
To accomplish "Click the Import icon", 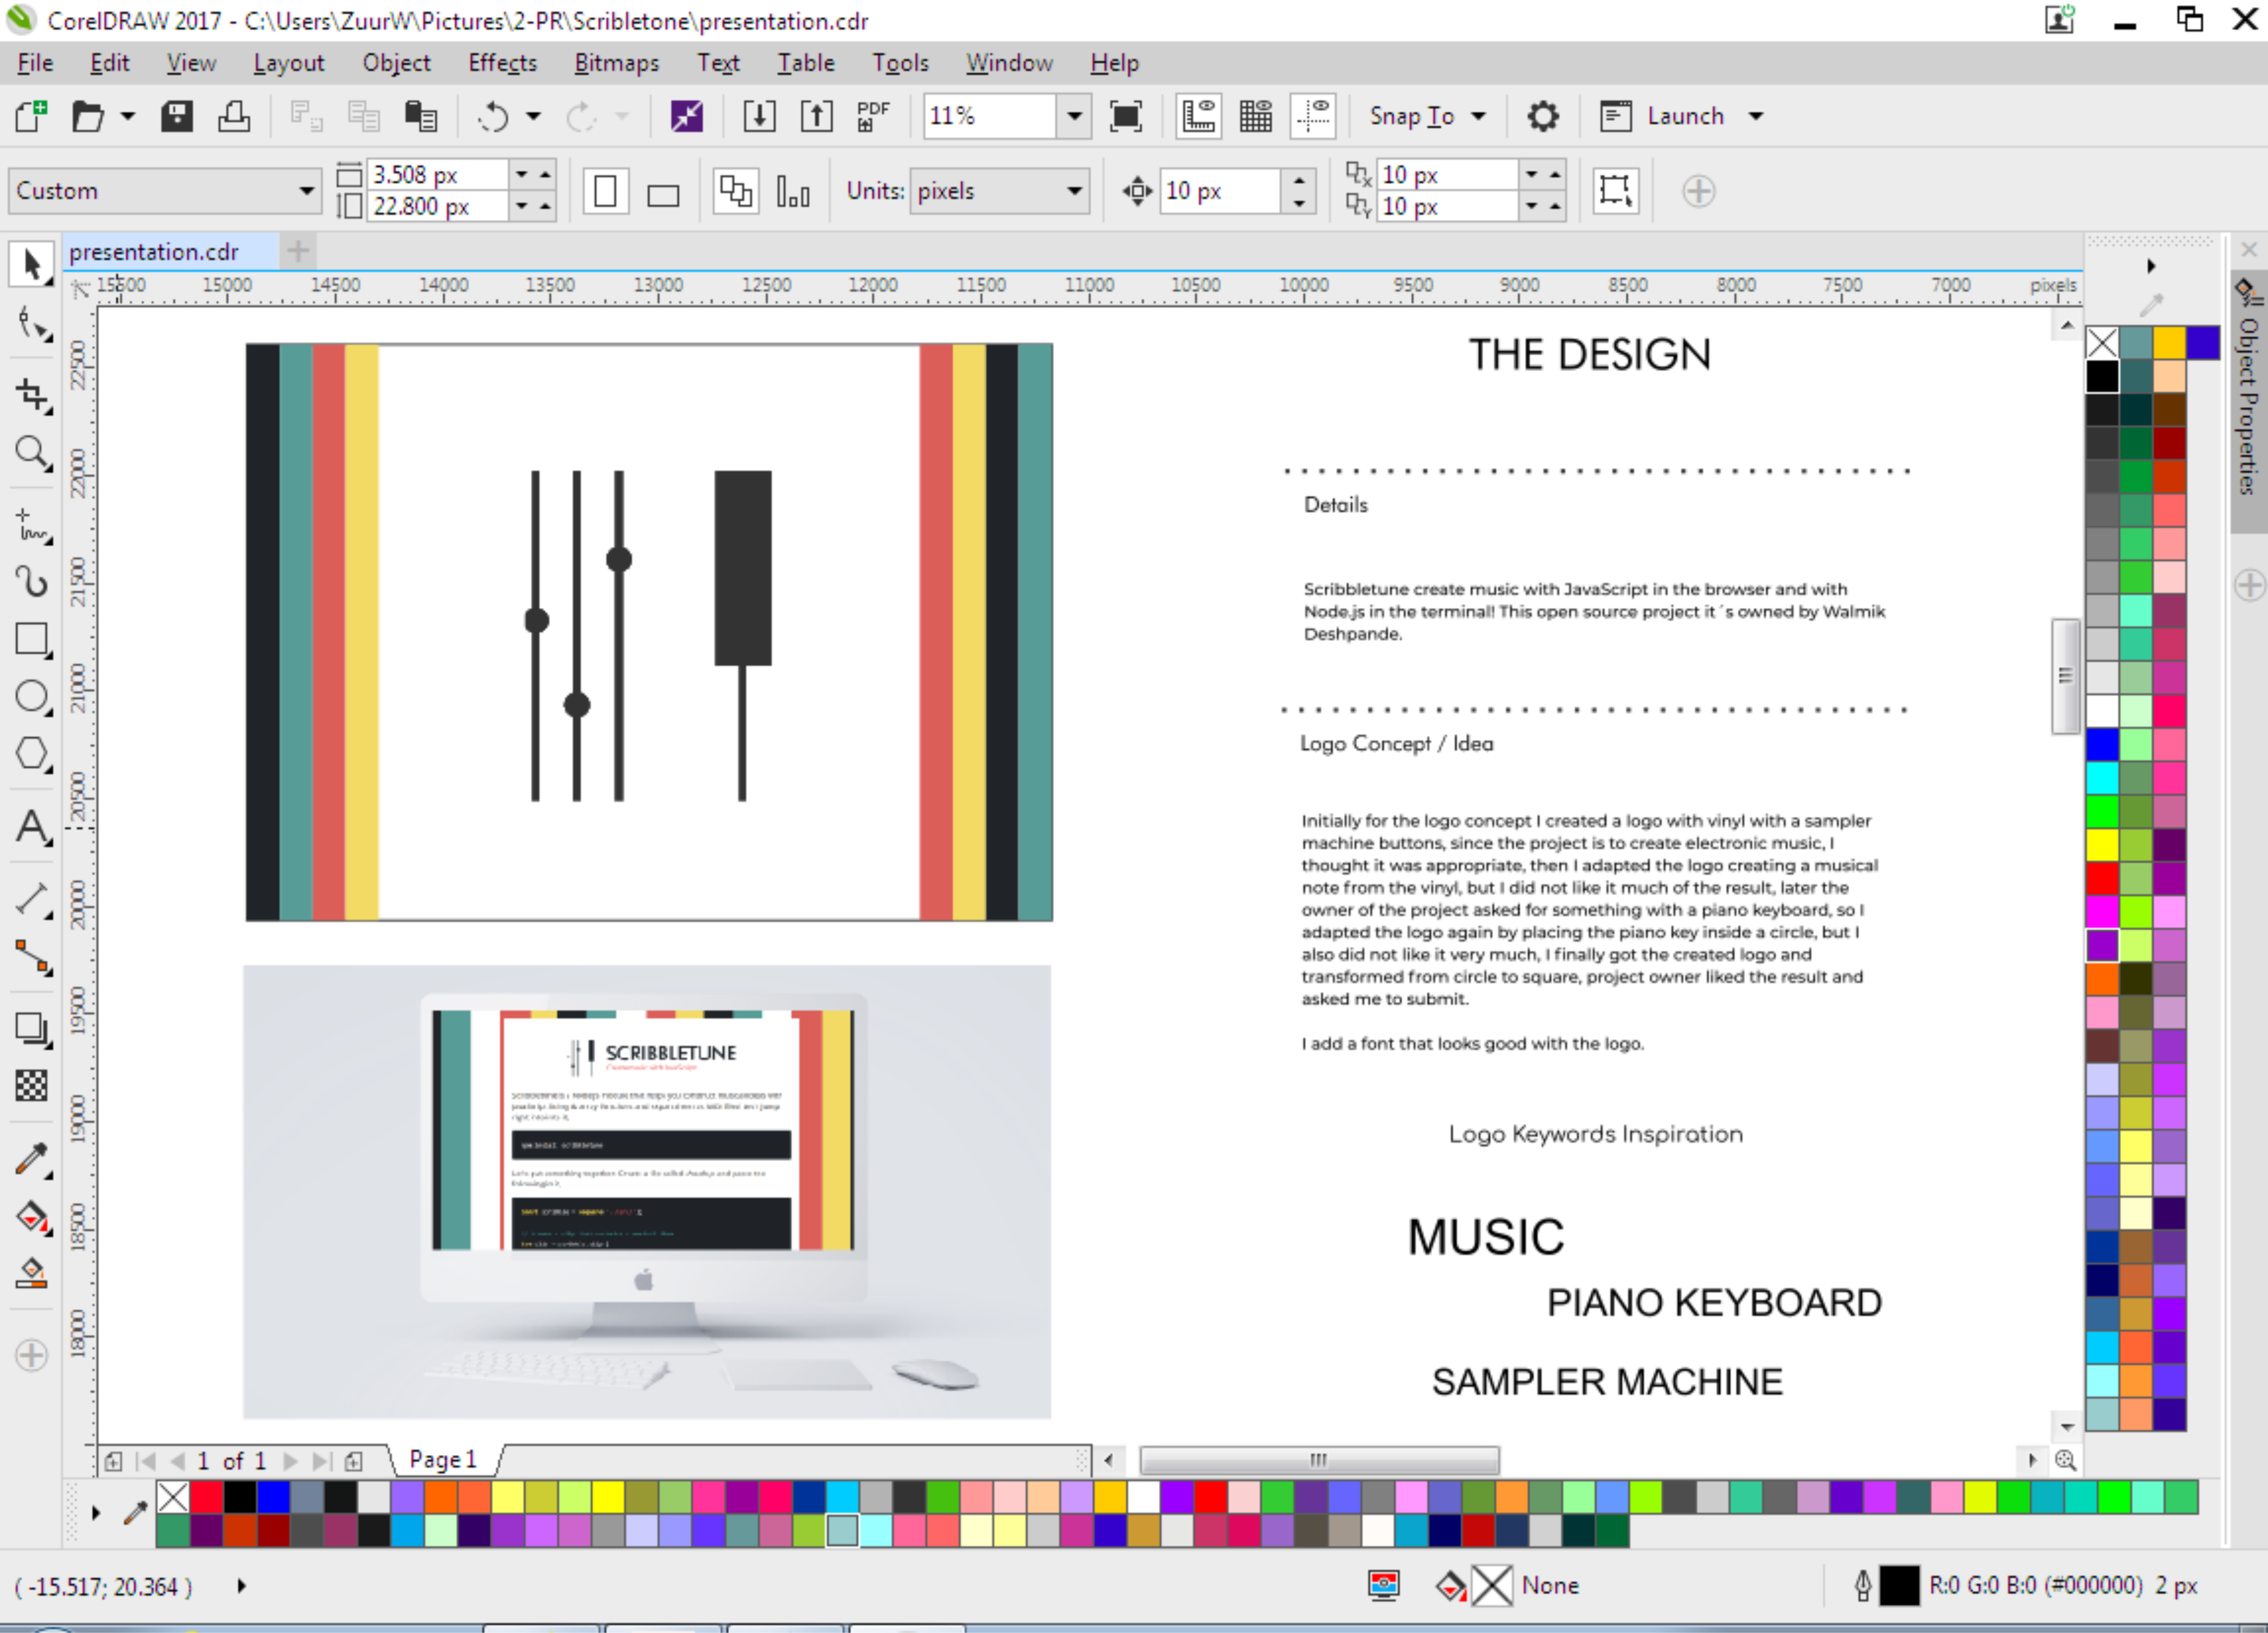I will coord(759,116).
